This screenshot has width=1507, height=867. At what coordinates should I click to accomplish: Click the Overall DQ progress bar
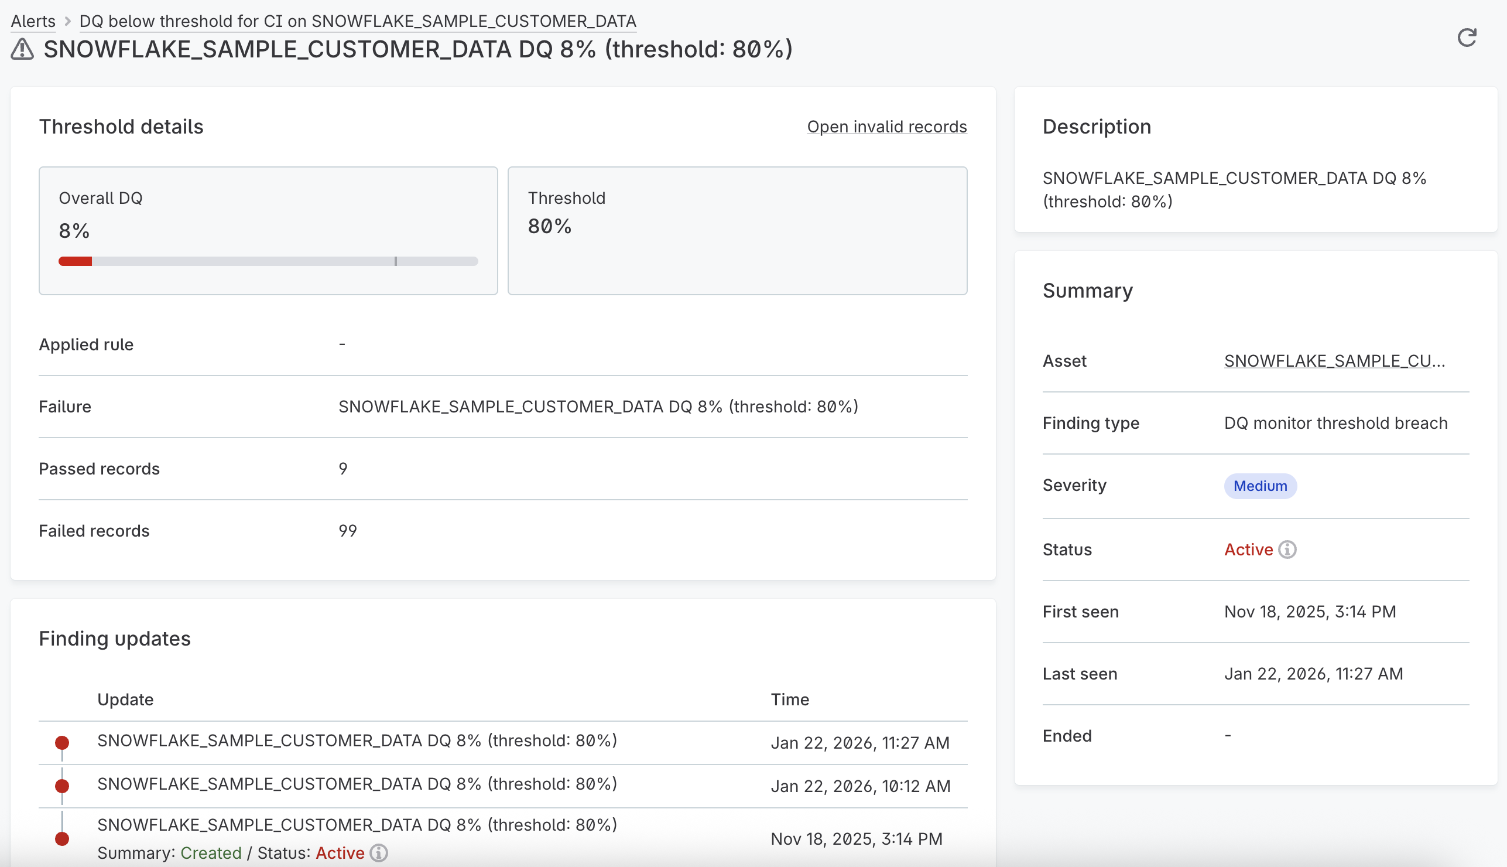coord(268,261)
